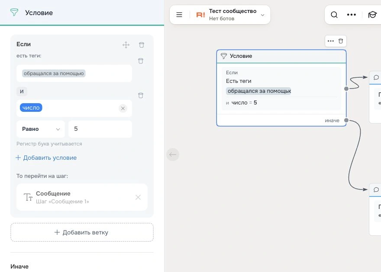Clear the 'число' variable field
The width and height of the screenshot is (381, 272).
(x=123, y=108)
